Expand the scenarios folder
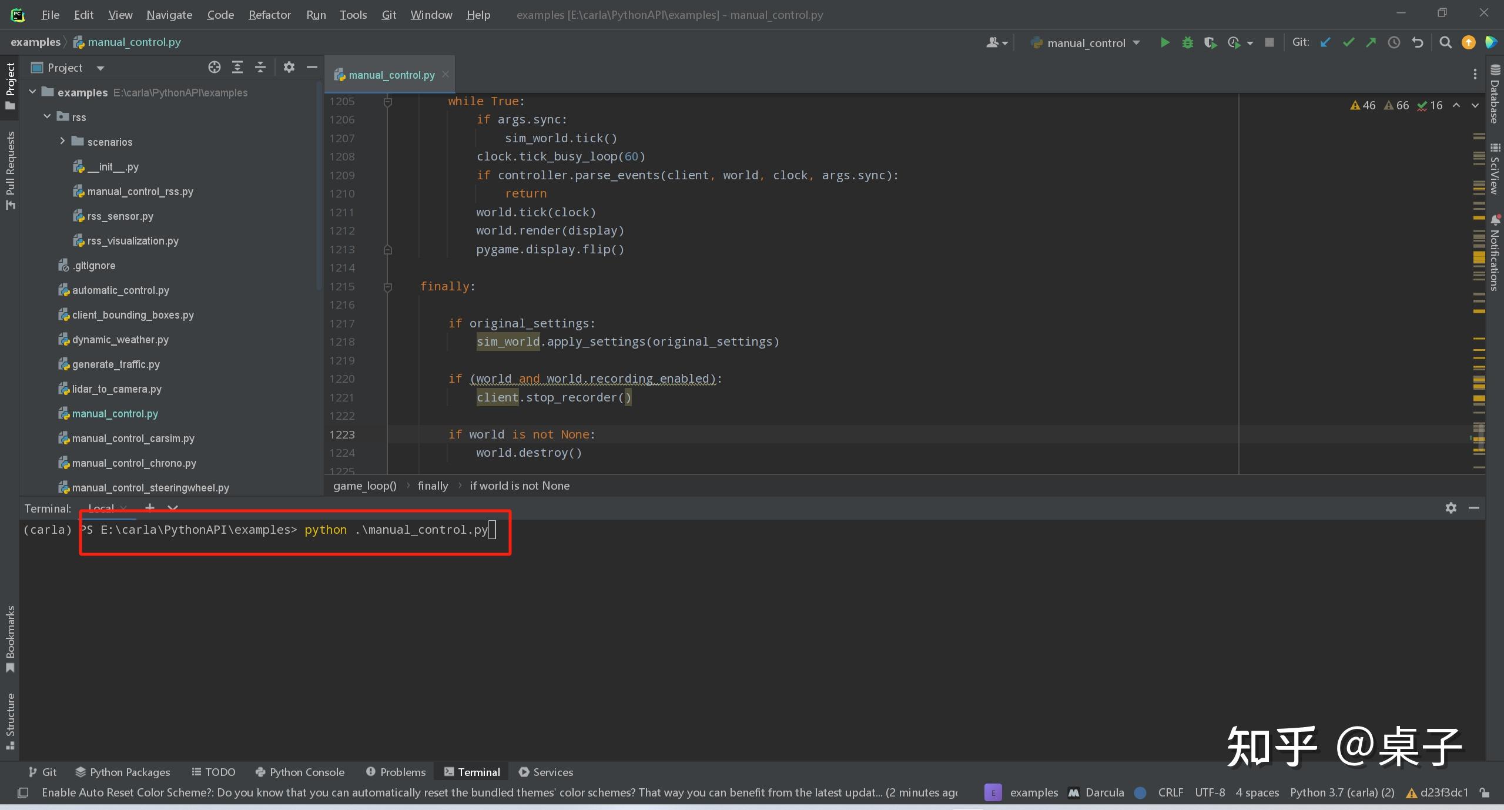 pos(62,141)
